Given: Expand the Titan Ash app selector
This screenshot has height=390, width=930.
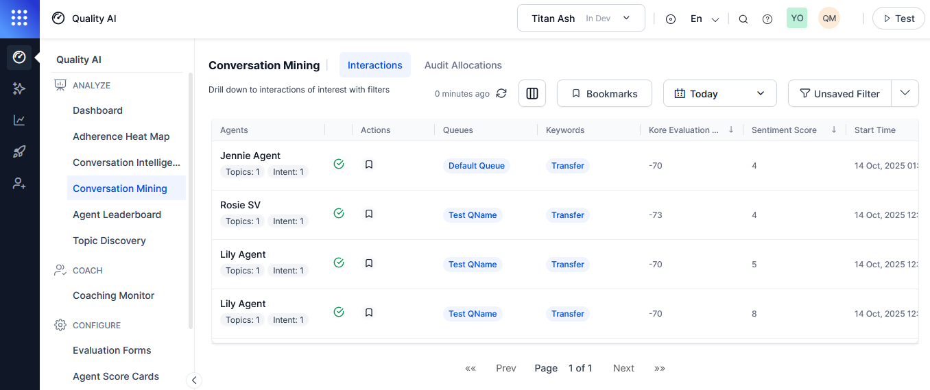Looking at the screenshot, I should point(580,19).
